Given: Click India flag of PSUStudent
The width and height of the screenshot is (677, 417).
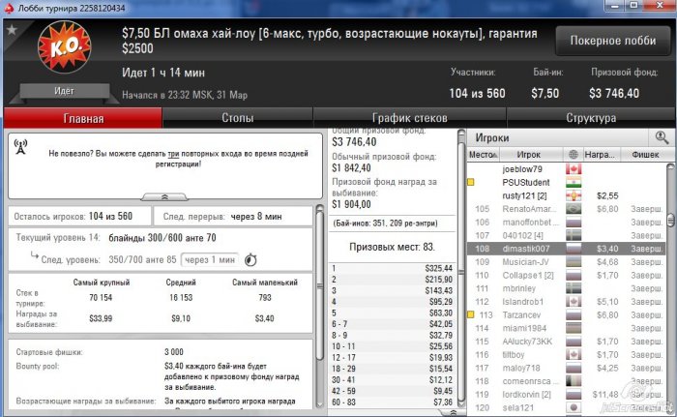Looking at the screenshot, I should coord(574,182).
